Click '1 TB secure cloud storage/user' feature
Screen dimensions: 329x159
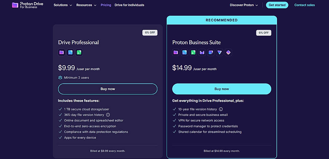[x=86, y=109]
